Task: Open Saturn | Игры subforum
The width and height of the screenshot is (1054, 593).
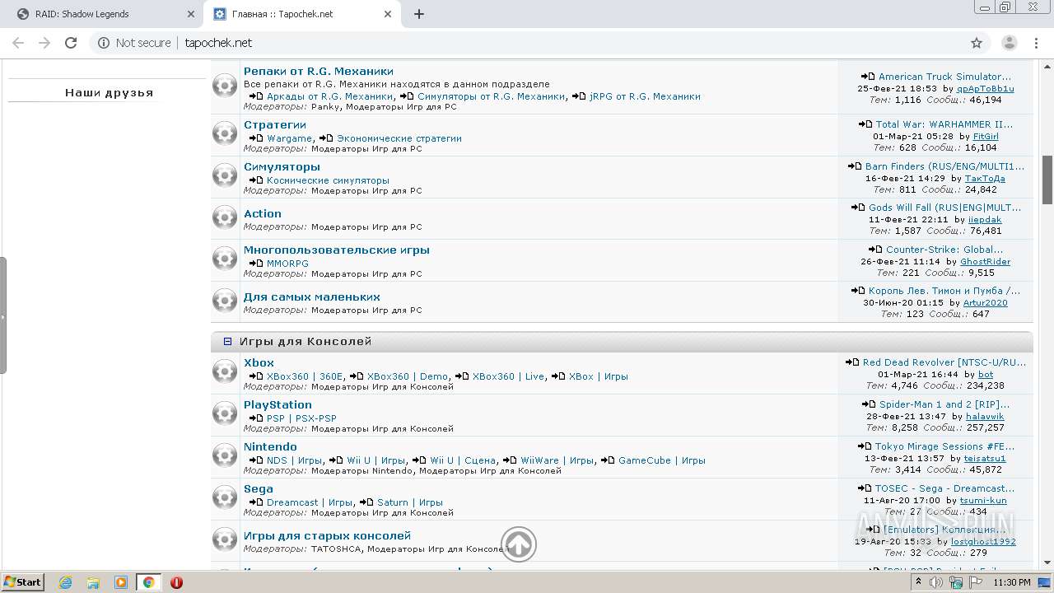Action: coord(410,502)
